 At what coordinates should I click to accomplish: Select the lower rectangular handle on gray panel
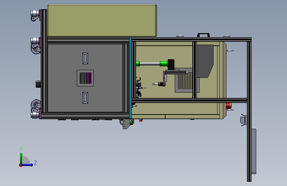[85, 98]
